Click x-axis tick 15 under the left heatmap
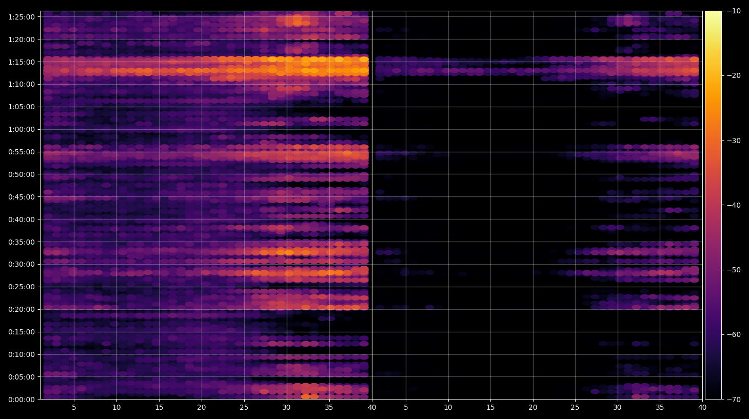Viewport: 749px width, 419px height. (x=159, y=408)
